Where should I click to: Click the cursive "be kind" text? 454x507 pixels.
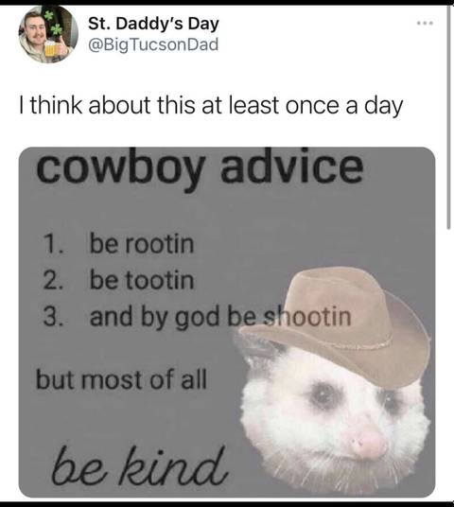139,466
